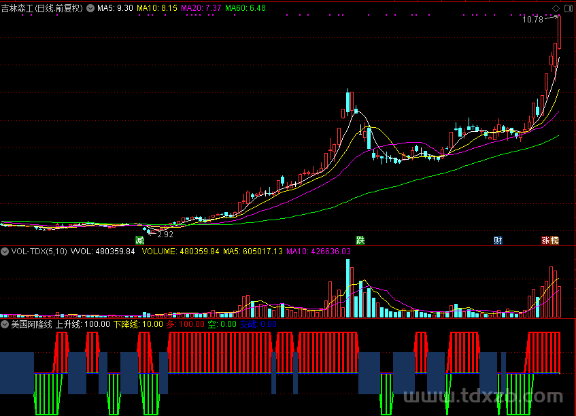The height and width of the screenshot is (416, 576).
Task: Click the green 跌 marker icon
Action: (x=360, y=241)
